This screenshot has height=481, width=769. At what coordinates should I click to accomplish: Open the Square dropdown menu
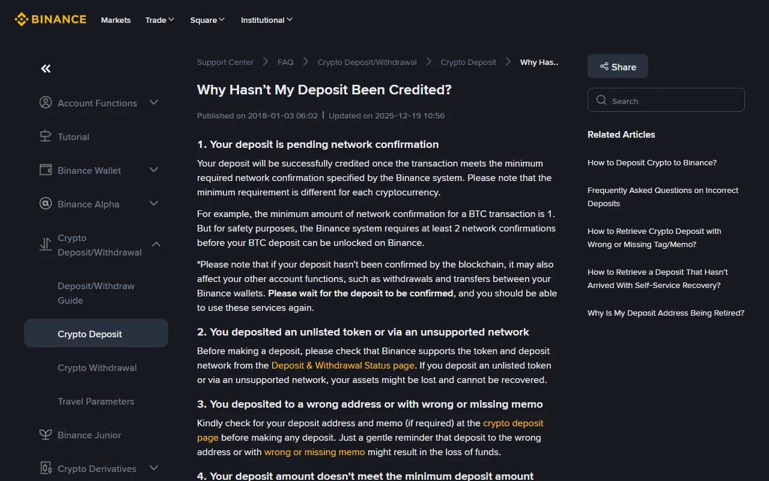pos(207,20)
